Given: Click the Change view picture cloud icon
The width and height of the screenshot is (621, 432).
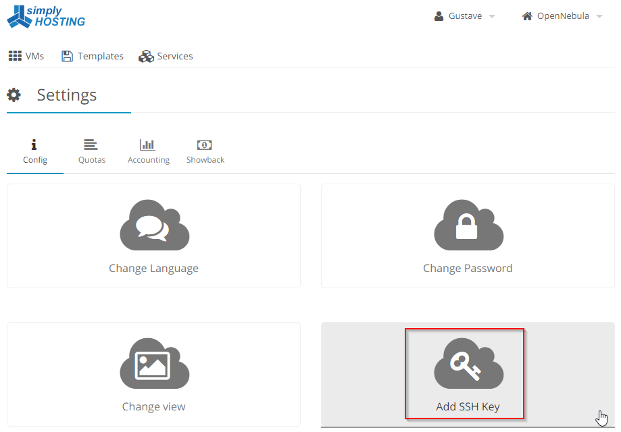Looking at the screenshot, I should (155, 364).
